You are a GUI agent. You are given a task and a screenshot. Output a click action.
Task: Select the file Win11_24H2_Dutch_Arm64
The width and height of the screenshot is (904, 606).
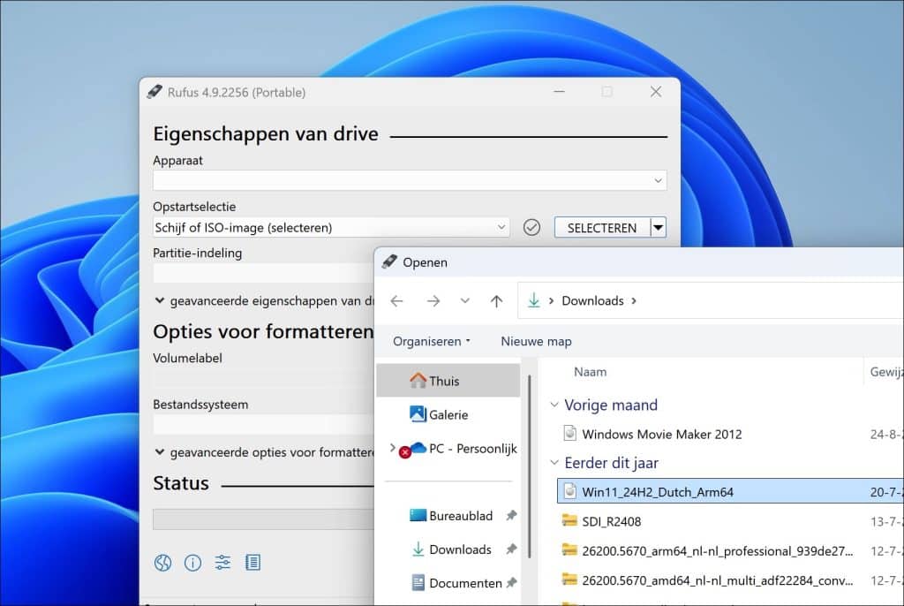coord(658,492)
